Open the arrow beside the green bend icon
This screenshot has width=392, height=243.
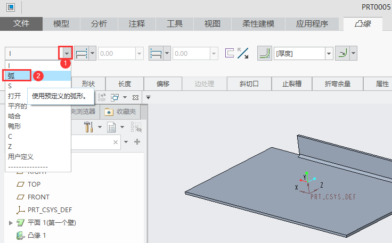353,53
